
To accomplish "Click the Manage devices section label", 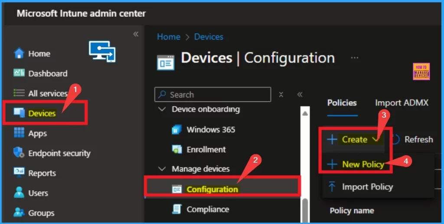I will 200,169.
